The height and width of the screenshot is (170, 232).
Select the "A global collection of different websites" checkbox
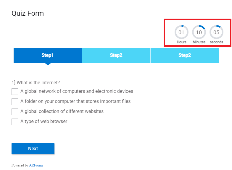15,112
